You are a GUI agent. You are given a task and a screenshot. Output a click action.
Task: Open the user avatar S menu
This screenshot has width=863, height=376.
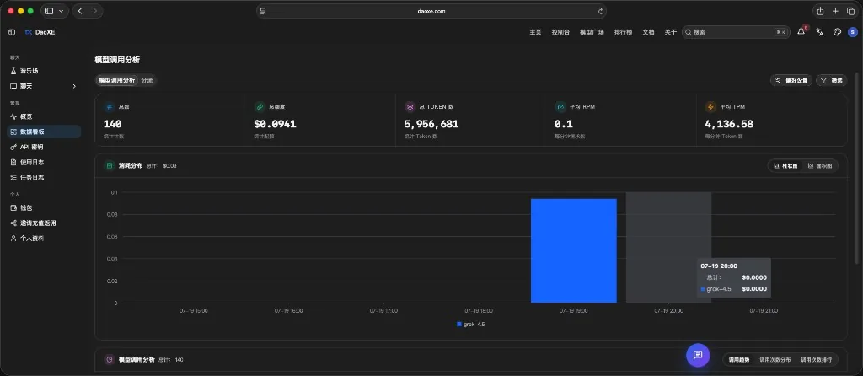coord(853,33)
